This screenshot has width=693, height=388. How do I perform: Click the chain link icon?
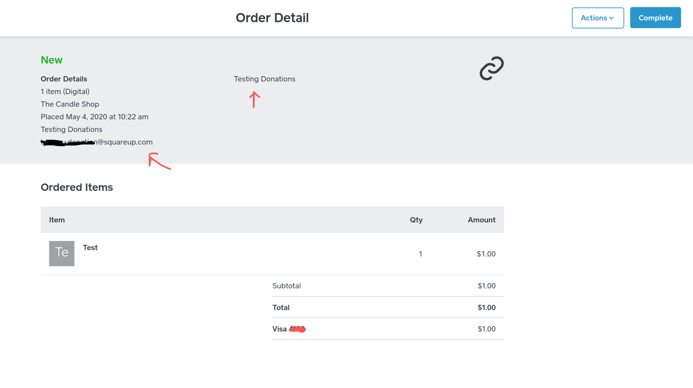click(491, 68)
